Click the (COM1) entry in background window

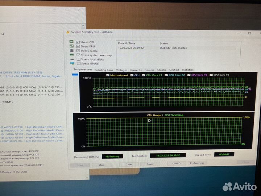click(7, 102)
